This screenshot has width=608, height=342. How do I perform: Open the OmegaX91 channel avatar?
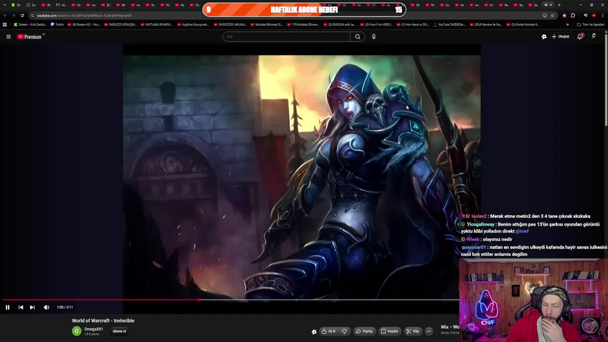[76, 331]
